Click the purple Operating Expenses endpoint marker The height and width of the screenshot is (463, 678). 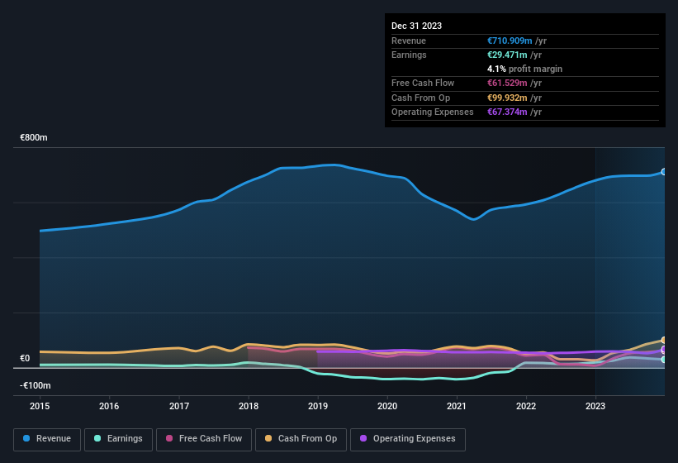point(664,350)
